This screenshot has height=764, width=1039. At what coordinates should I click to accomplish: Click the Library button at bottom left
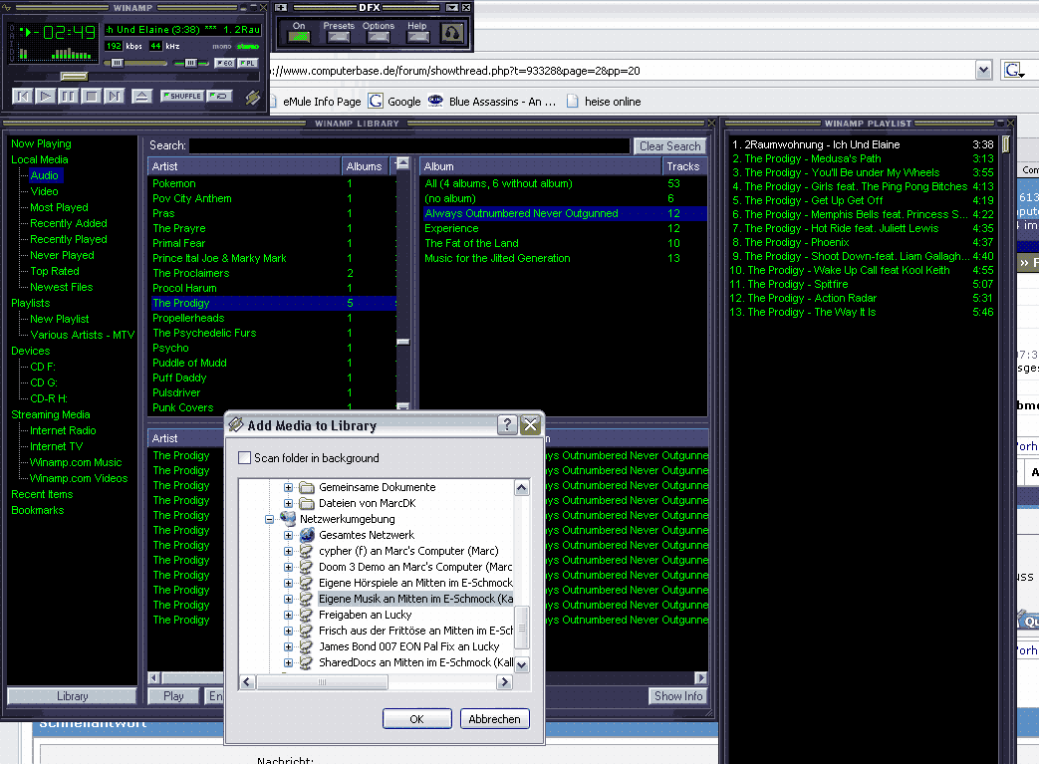(72, 695)
